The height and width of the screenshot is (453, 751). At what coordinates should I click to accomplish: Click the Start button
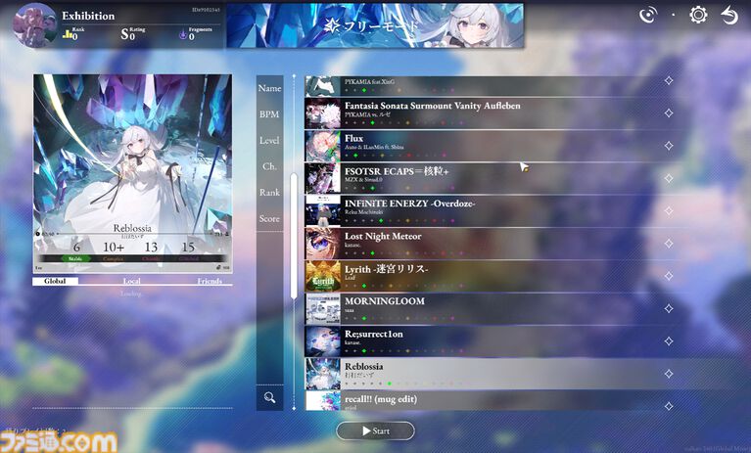pyautogui.click(x=376, y=431)
